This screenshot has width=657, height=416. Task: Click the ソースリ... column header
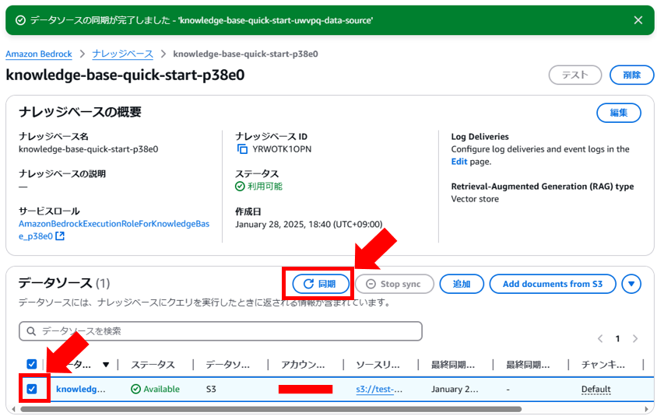tap(378, 365)
